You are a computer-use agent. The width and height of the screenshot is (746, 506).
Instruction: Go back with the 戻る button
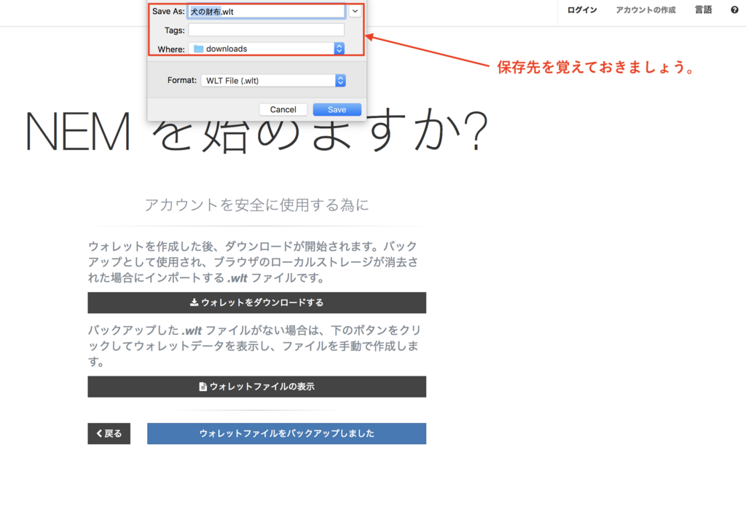[x=109, y=434]
